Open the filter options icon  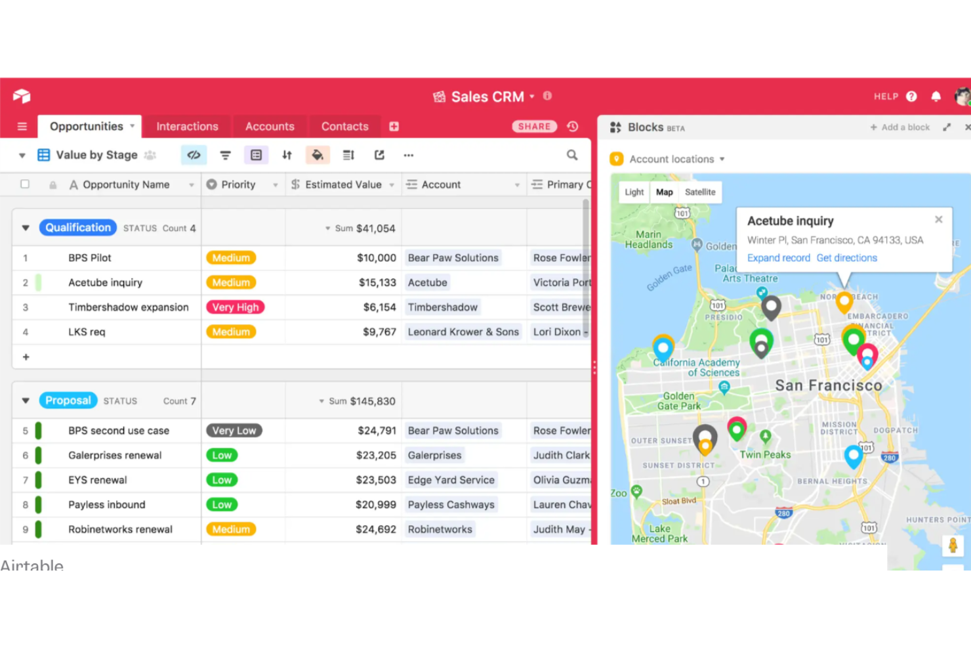pyautogui.click(x=225, y=156)
